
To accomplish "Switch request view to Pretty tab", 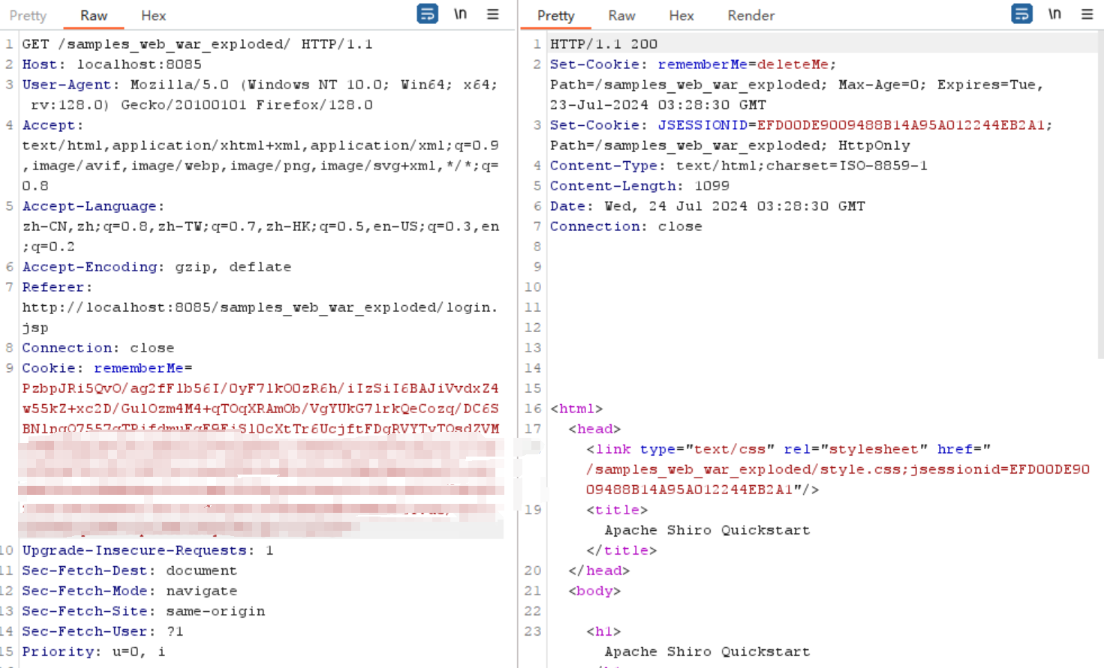I will pyautogui.click(x=28, y=16).
